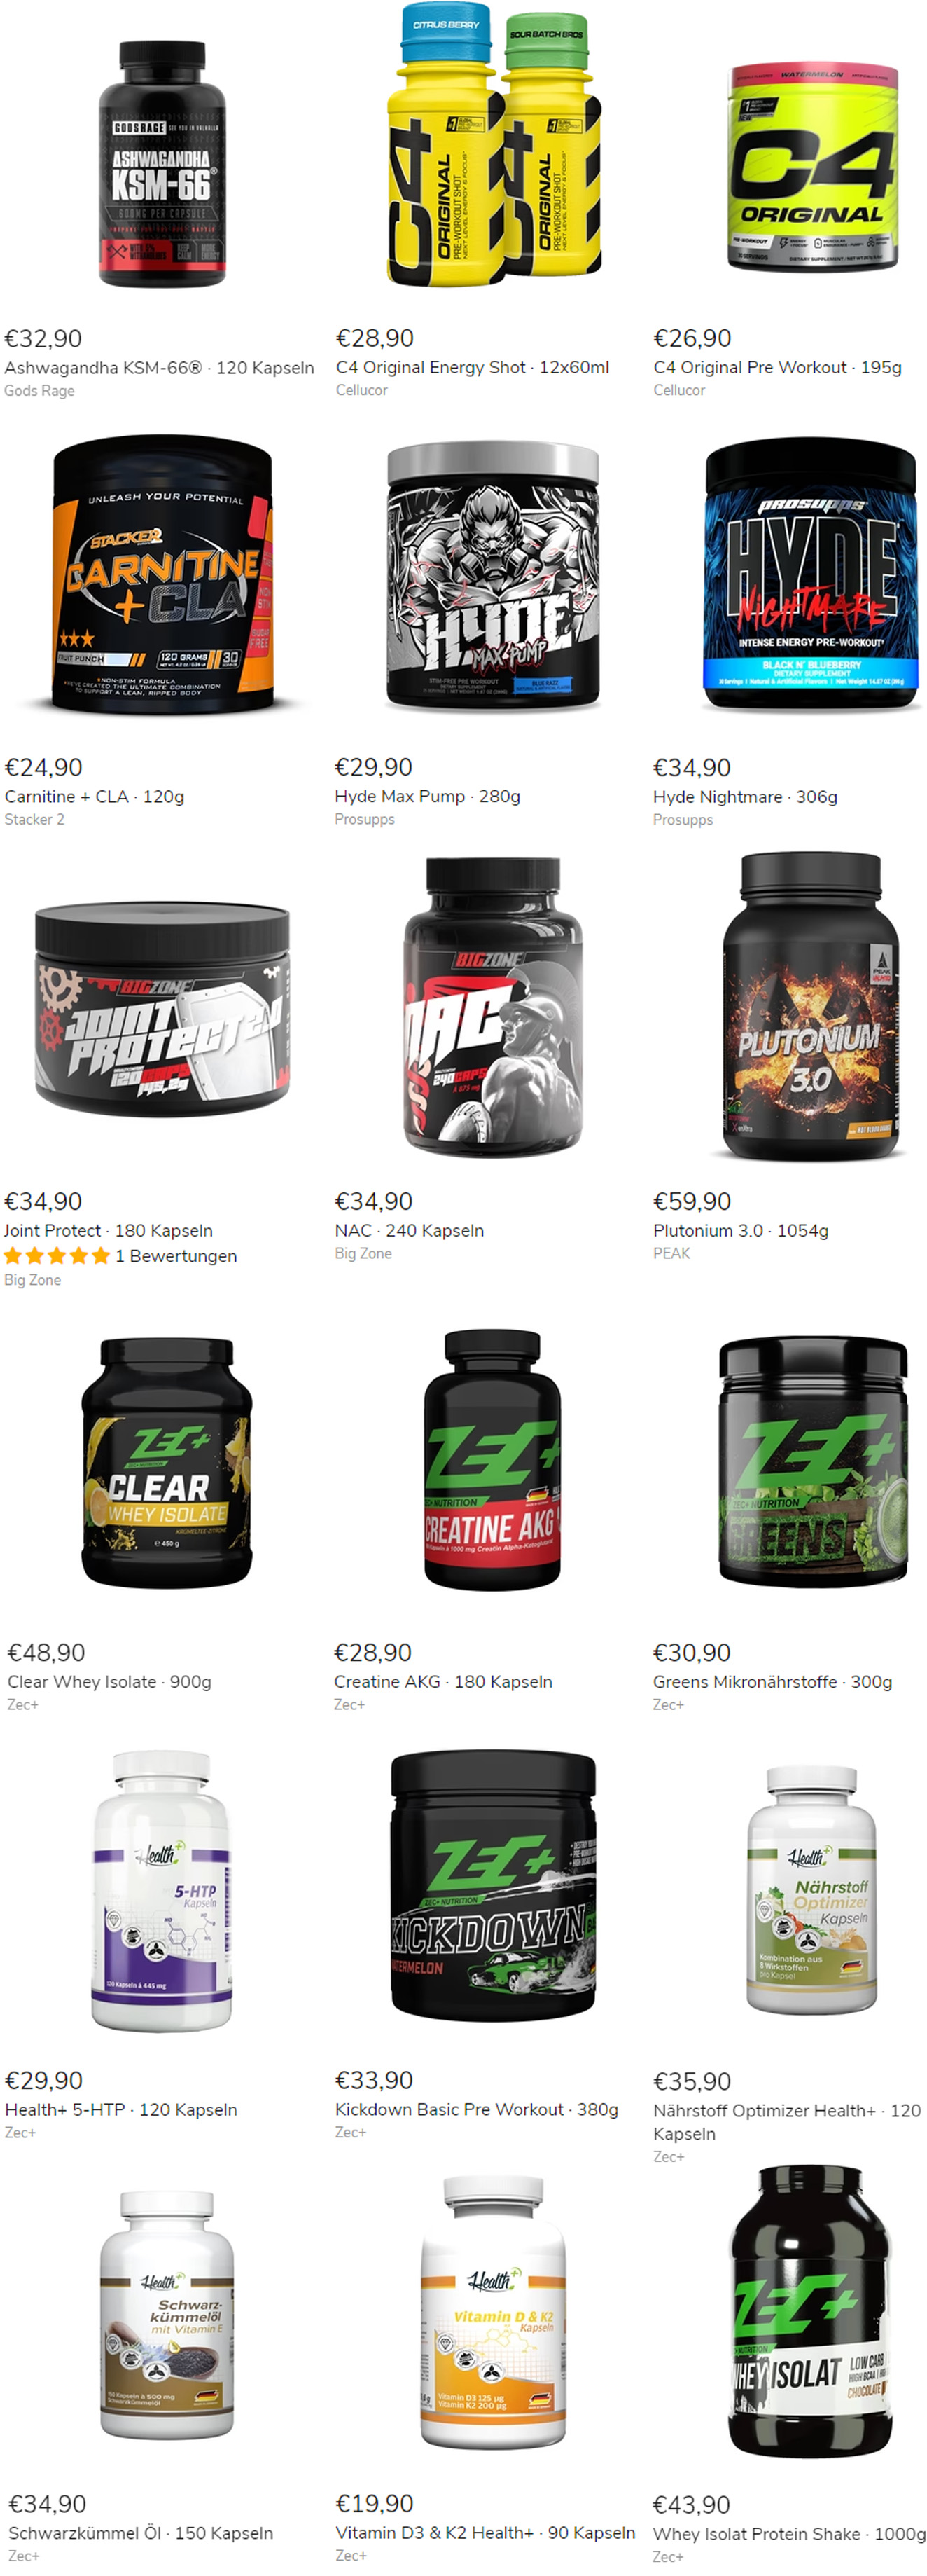View the Clear Whey Isolate product image

pos(166,1463)
